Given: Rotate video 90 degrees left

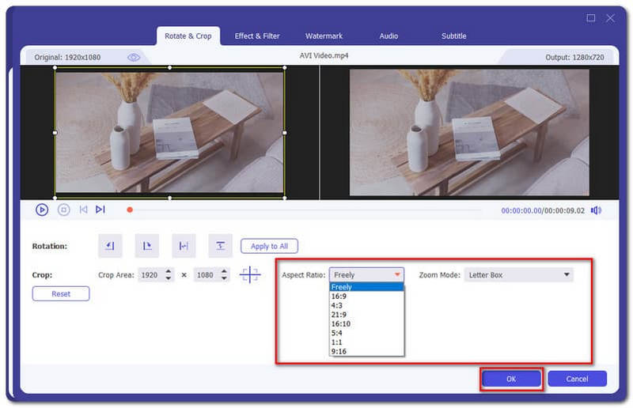Looking at the screenshot, I should click(110, 246).
